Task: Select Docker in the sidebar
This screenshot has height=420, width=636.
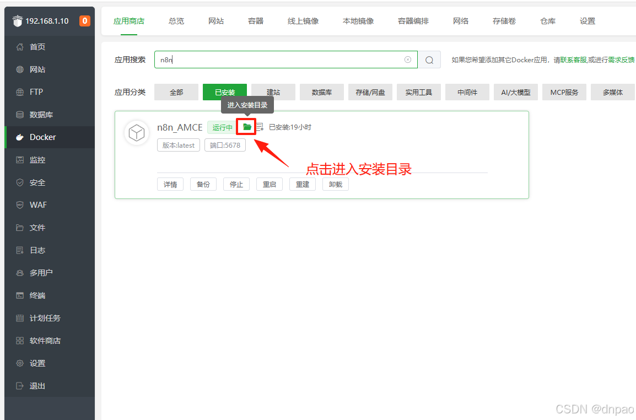Action: click(x=50, y=137)
